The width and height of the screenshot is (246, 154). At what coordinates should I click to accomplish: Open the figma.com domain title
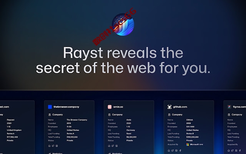[x=239, y=107]
